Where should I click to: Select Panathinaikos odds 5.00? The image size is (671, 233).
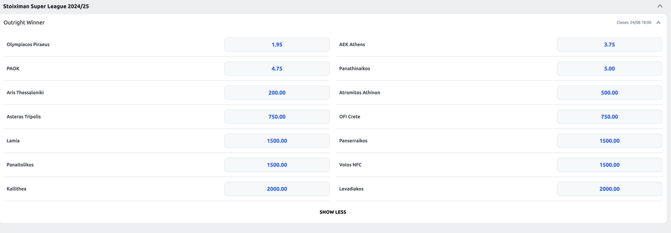pos(609,69)
